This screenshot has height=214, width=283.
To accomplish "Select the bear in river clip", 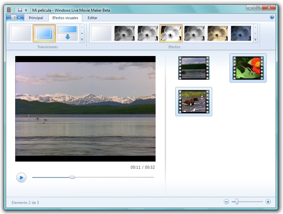I will pyautogui.click(x=194, y=102).
